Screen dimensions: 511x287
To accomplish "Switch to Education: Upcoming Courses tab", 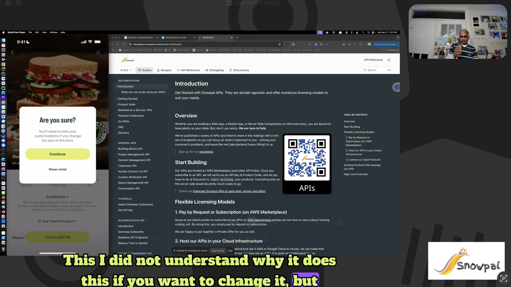I will (141, 37).
